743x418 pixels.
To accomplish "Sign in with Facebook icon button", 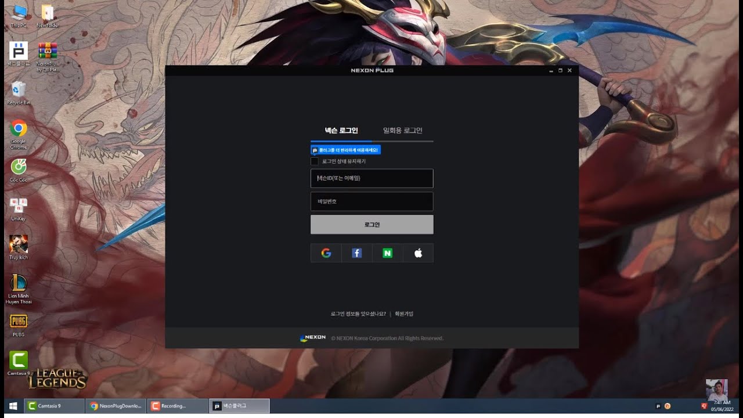I will tap(357, 253).
